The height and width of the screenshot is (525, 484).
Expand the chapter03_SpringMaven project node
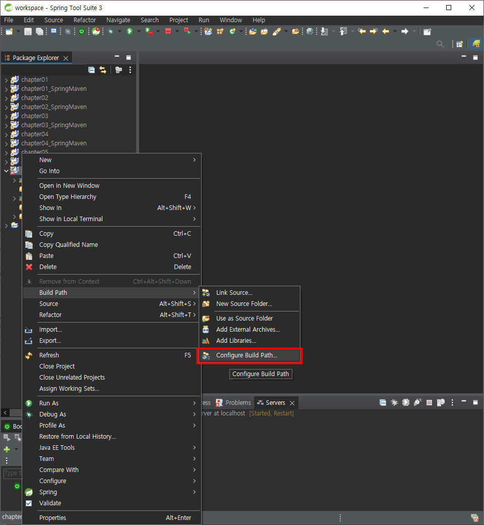[6, 125]
